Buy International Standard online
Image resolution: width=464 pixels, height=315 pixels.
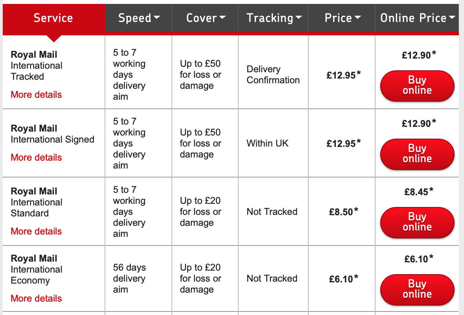click(417, 222)
